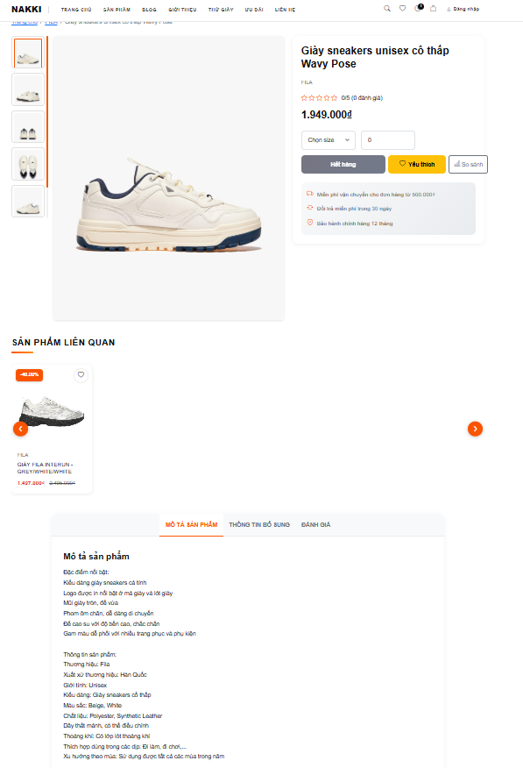Select the third shoe thumbnail showing back view
523x768 pixels.
[28, 127]
